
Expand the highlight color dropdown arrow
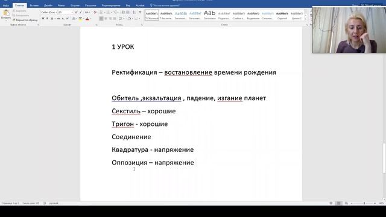tap(83, 19)
